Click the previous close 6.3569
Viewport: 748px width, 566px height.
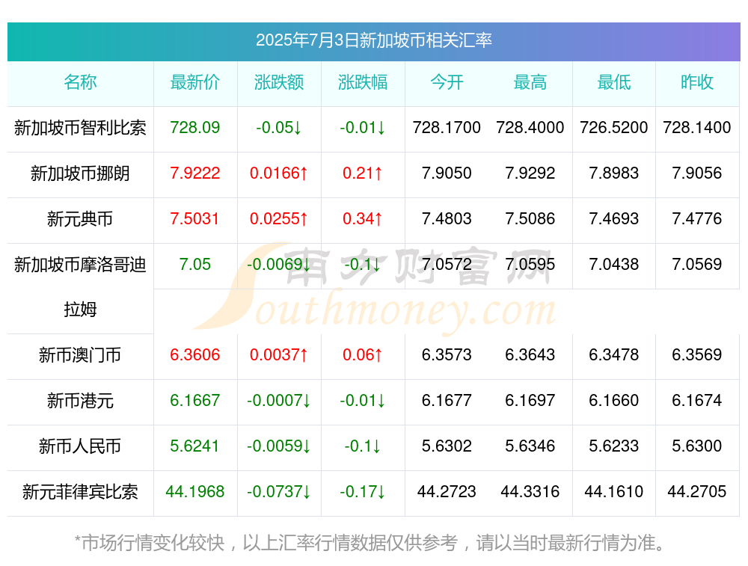click(697, 354)
